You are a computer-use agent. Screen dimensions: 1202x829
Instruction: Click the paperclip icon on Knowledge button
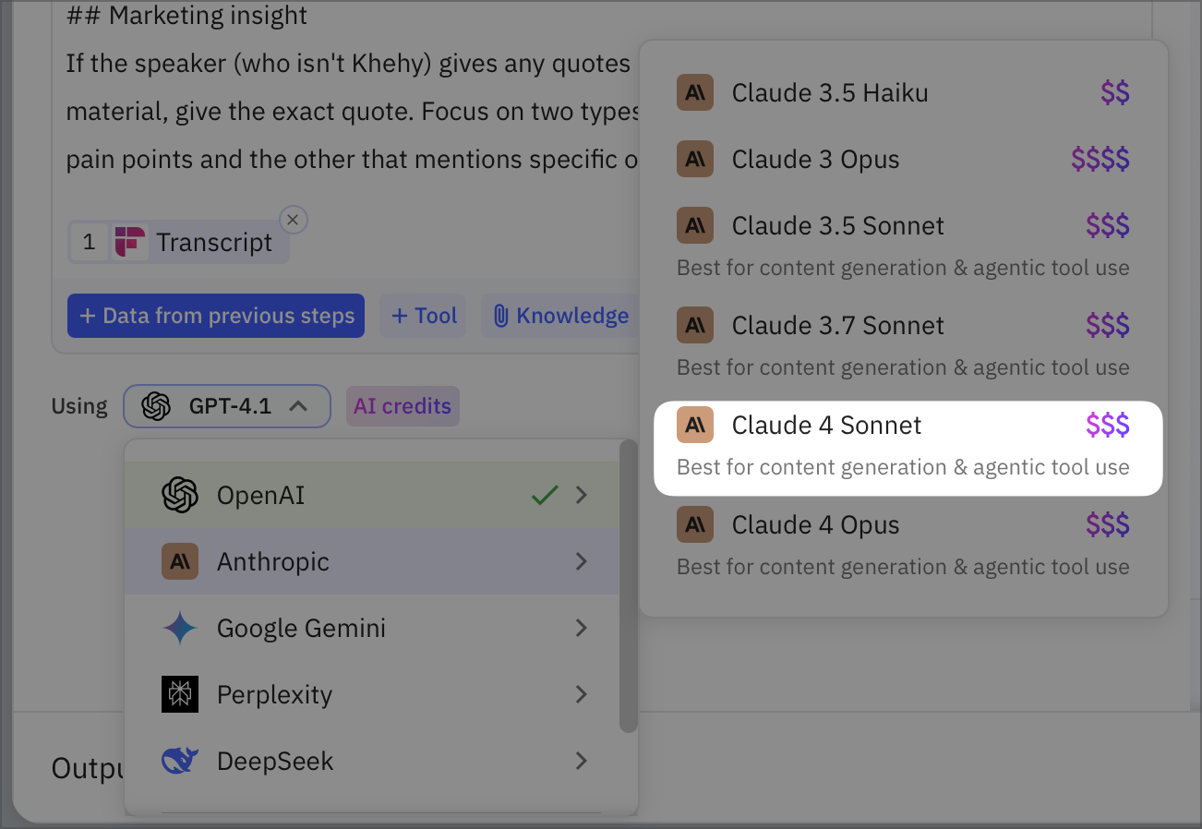[500, 316]
